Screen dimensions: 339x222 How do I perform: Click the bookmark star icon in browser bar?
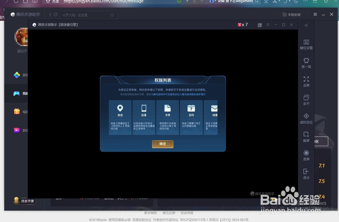pyautogui.click(x=48, y=1)
